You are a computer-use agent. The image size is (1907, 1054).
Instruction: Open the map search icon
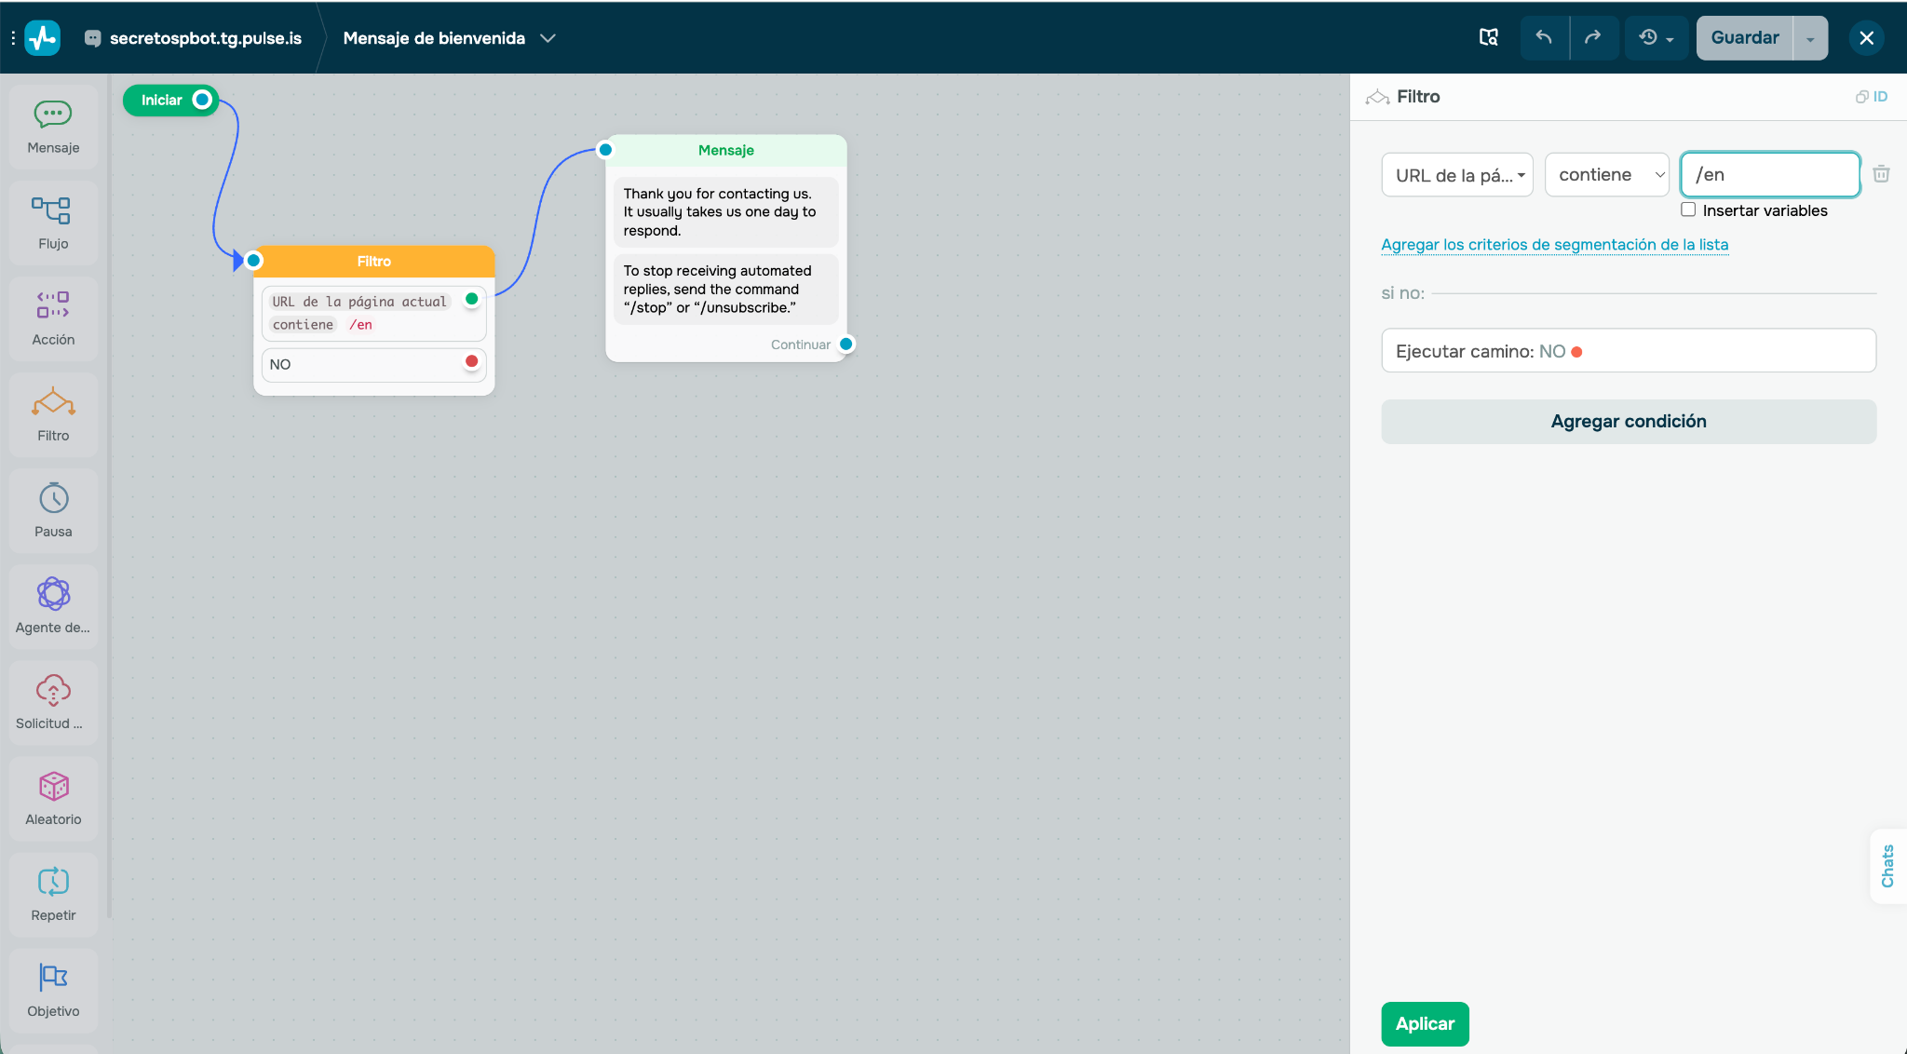(x=1489, y=37)
